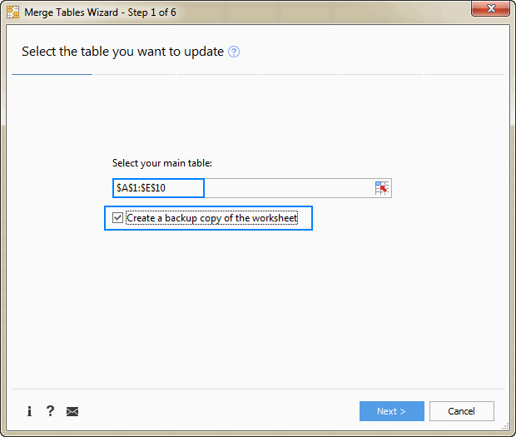The width and height of the screenshot is (516, 437).
Task: Select the second step progress segment
Action: [135, 75]
